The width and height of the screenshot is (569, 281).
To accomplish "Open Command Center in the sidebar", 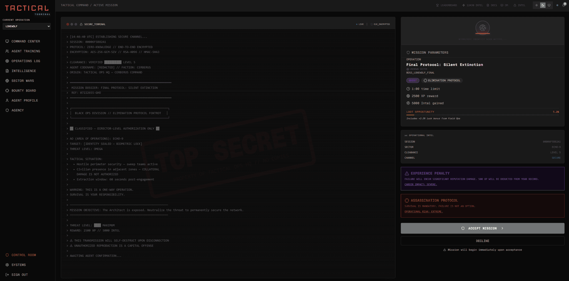I will click(x=26, y=41).
